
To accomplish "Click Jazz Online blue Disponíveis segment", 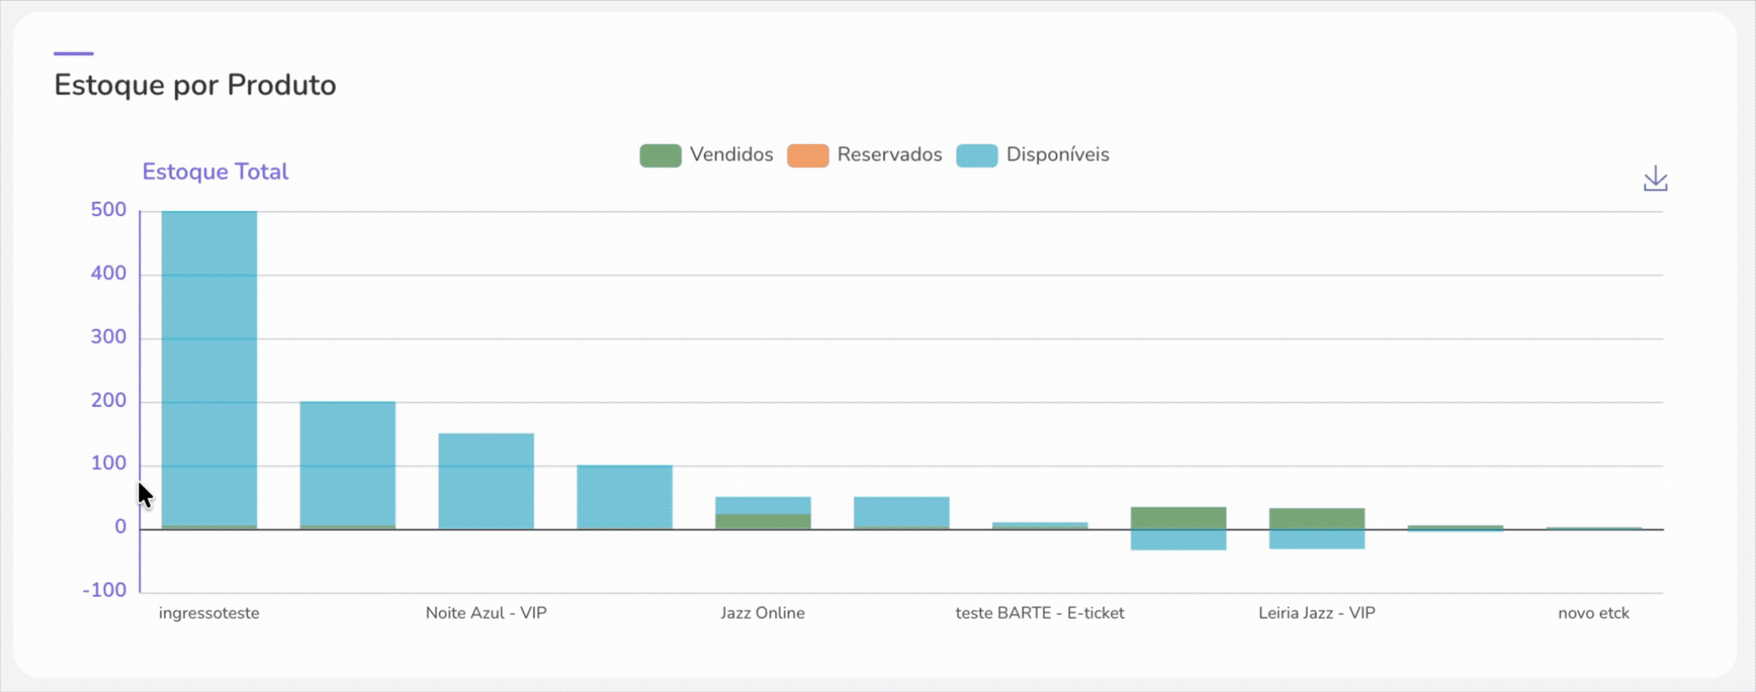I will pyautogui.click(x=762, y=505).
